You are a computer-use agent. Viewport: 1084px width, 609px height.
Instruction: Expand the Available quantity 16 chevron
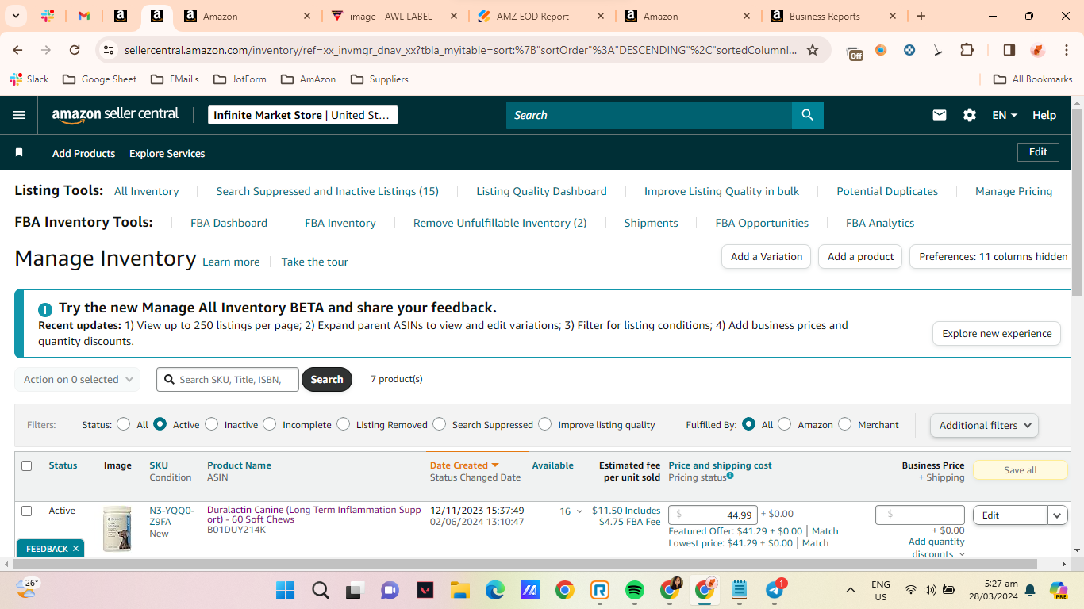point(579,511)
